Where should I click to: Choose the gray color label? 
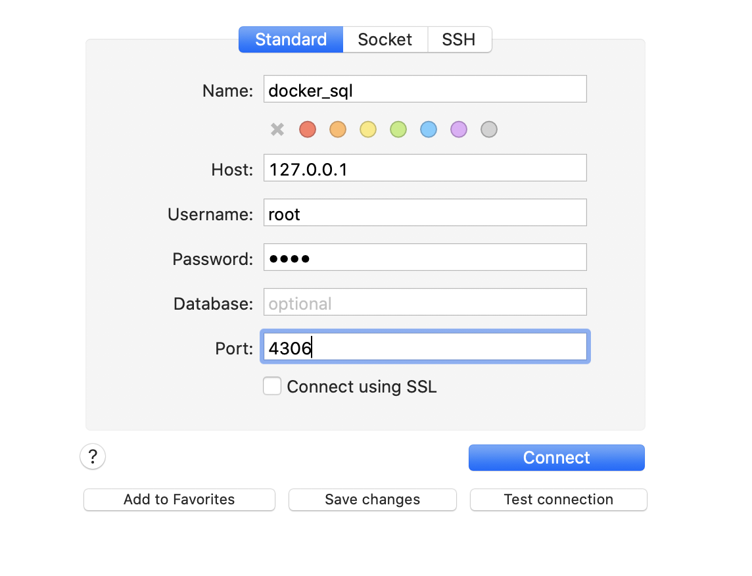pyautogui.click(x=489, y=130)
